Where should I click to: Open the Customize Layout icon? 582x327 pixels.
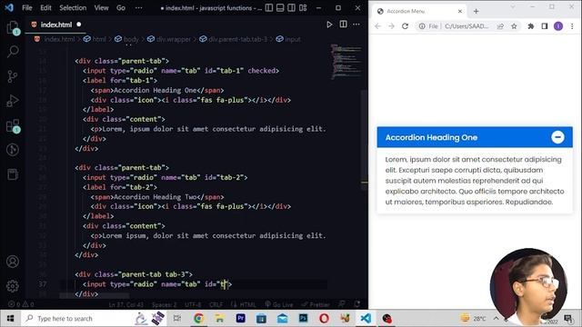click(303, 8)
